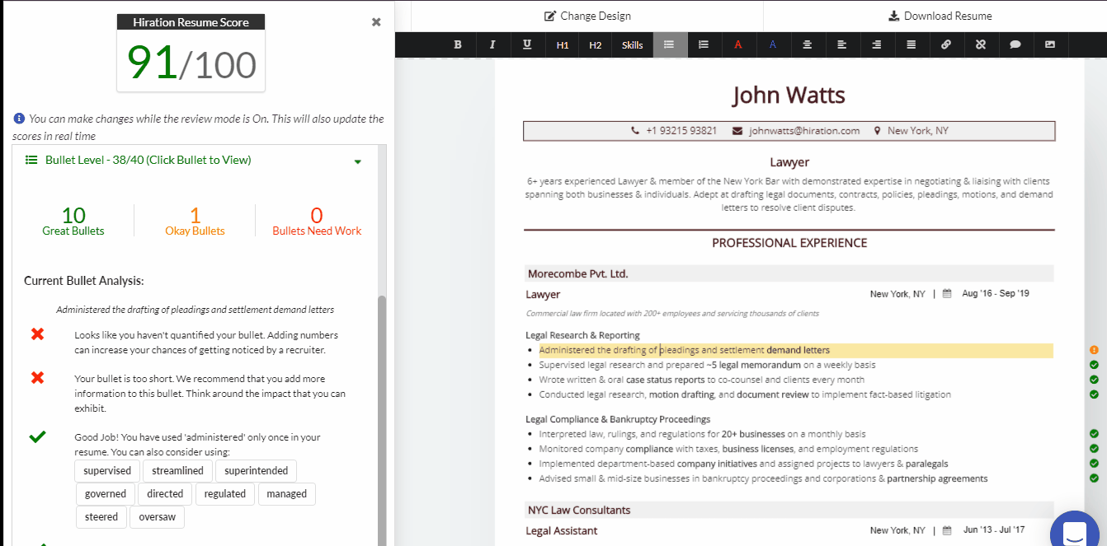Click the unlink icon in toolbar

click(x=981, y=45)
